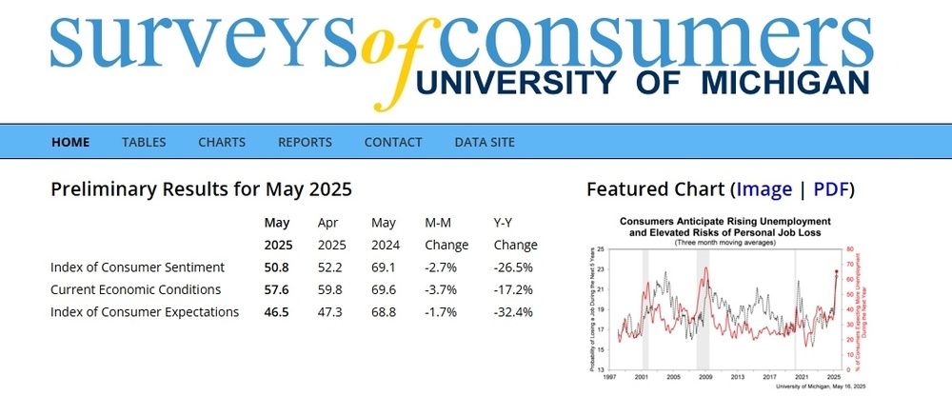The image size is (952, 396).
Task: Click the University of Michigan header text
Action: pyautogui.click(x=644, y=83)
